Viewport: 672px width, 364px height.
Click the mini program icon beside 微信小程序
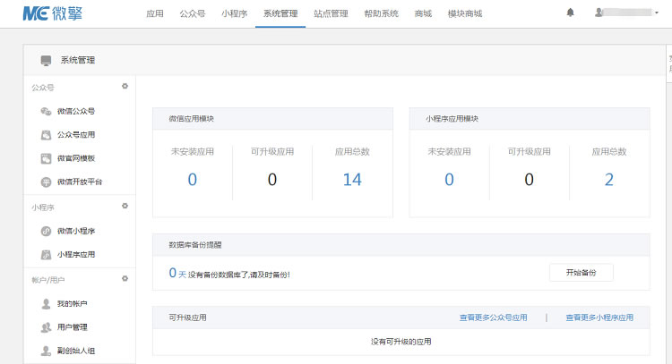pyautogui.click(x=46, y=231)
